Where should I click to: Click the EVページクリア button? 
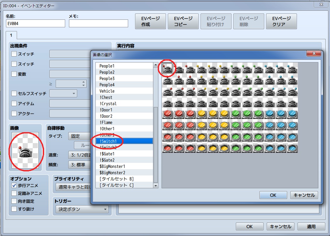[282, 21]
